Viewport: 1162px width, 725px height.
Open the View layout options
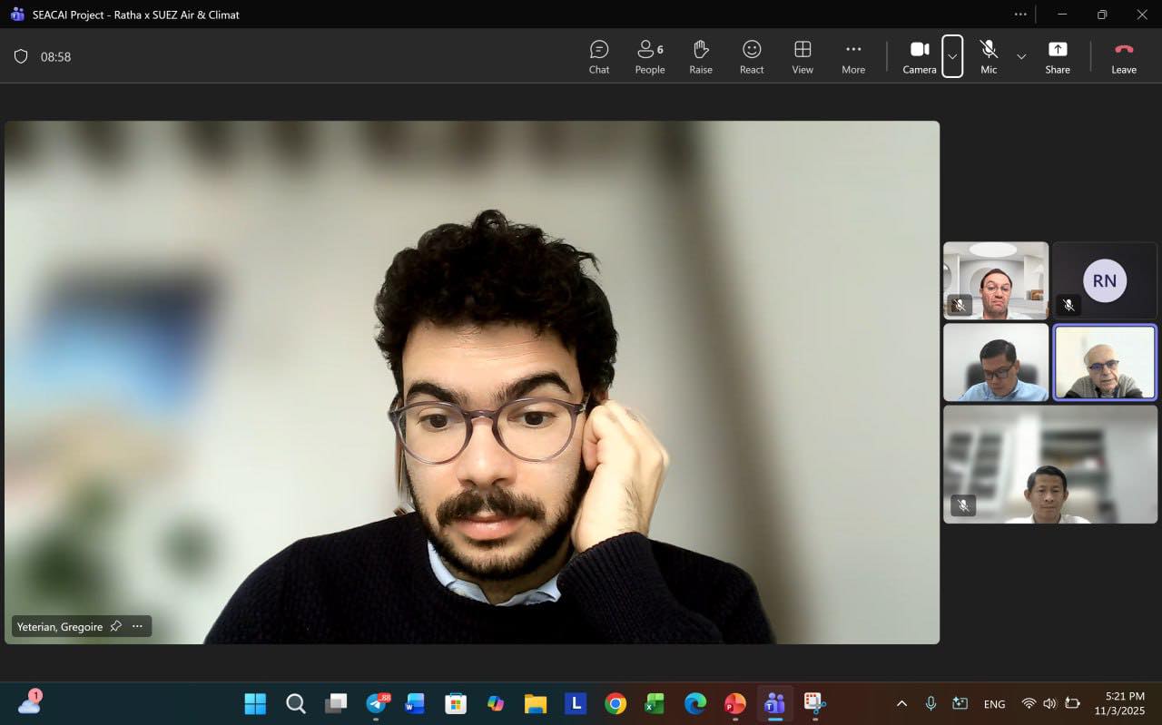pyautogui.click(x=802, y=56)
